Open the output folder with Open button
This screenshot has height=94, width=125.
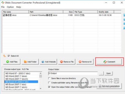pos(109,73)
